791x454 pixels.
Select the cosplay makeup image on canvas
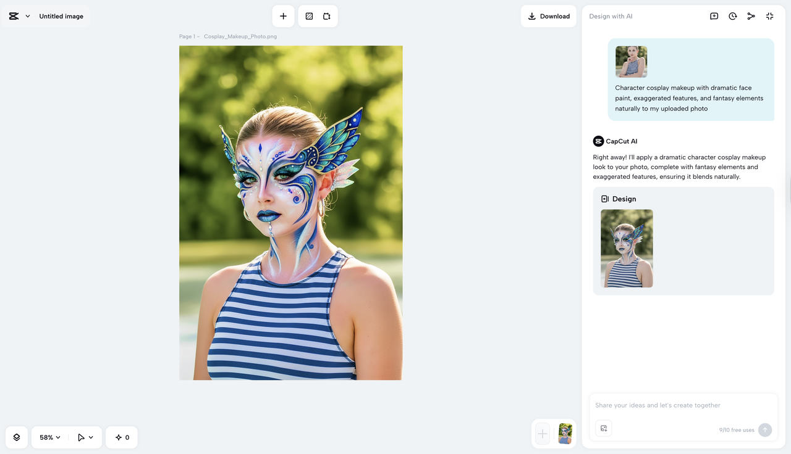click(x=290, y=213)
